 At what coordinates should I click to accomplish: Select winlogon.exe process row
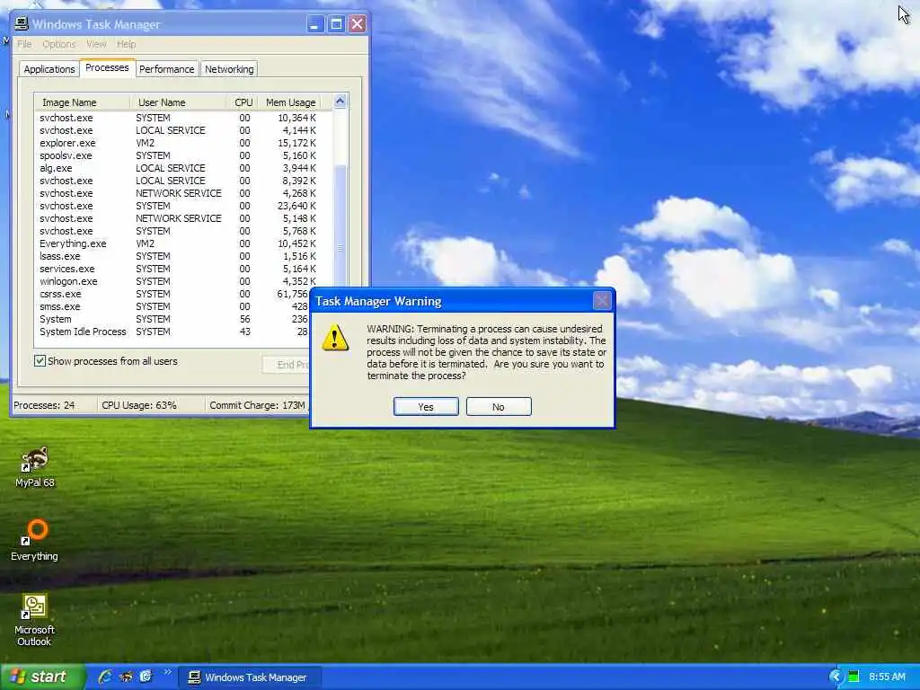(178, 281)
